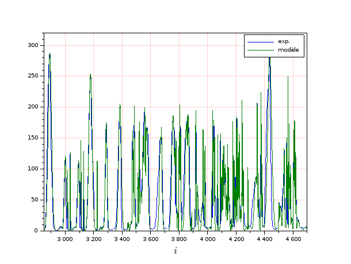The width and height of the screenshot is (351, 264).
Task: Click the x-axis tick label 4 600
Action: click(293, 239)
